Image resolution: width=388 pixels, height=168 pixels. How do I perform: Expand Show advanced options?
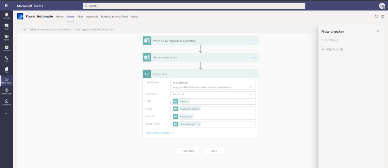[x=160, y=133]
